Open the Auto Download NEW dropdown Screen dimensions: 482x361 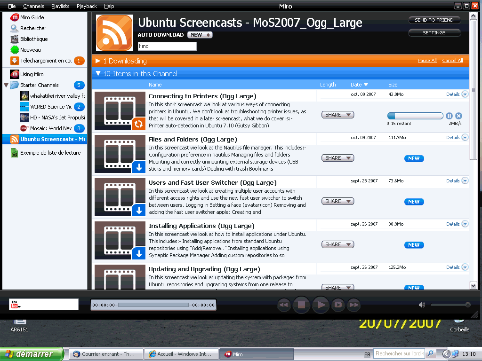(200, 35)
